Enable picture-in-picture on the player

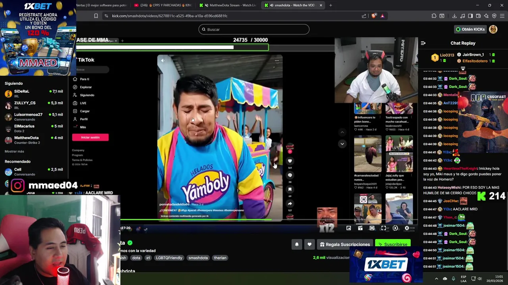[348, 228]
